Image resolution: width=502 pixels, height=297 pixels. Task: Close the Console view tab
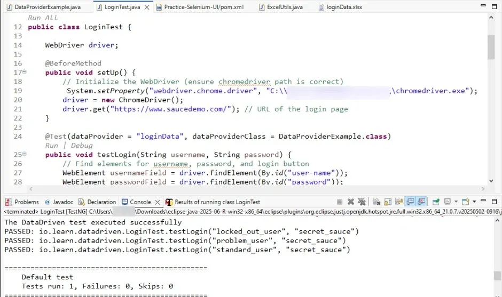tap(158, 203)
